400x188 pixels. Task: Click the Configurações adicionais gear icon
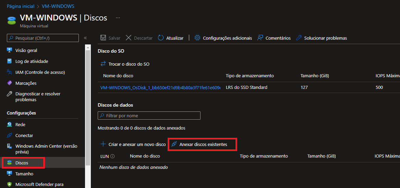pos(197,38)
